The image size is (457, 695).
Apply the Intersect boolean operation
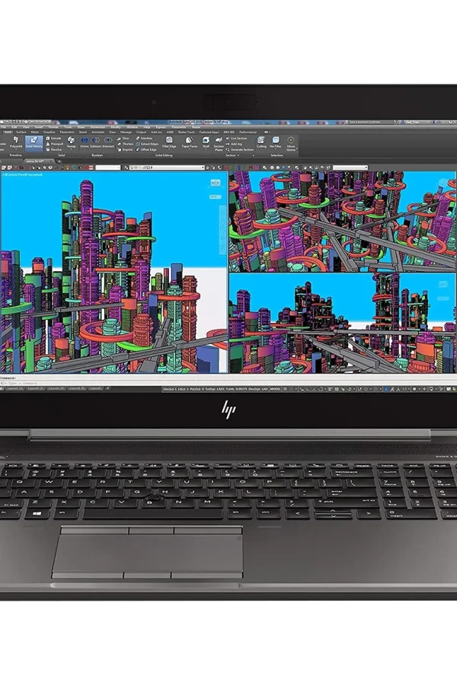[108, 142]
